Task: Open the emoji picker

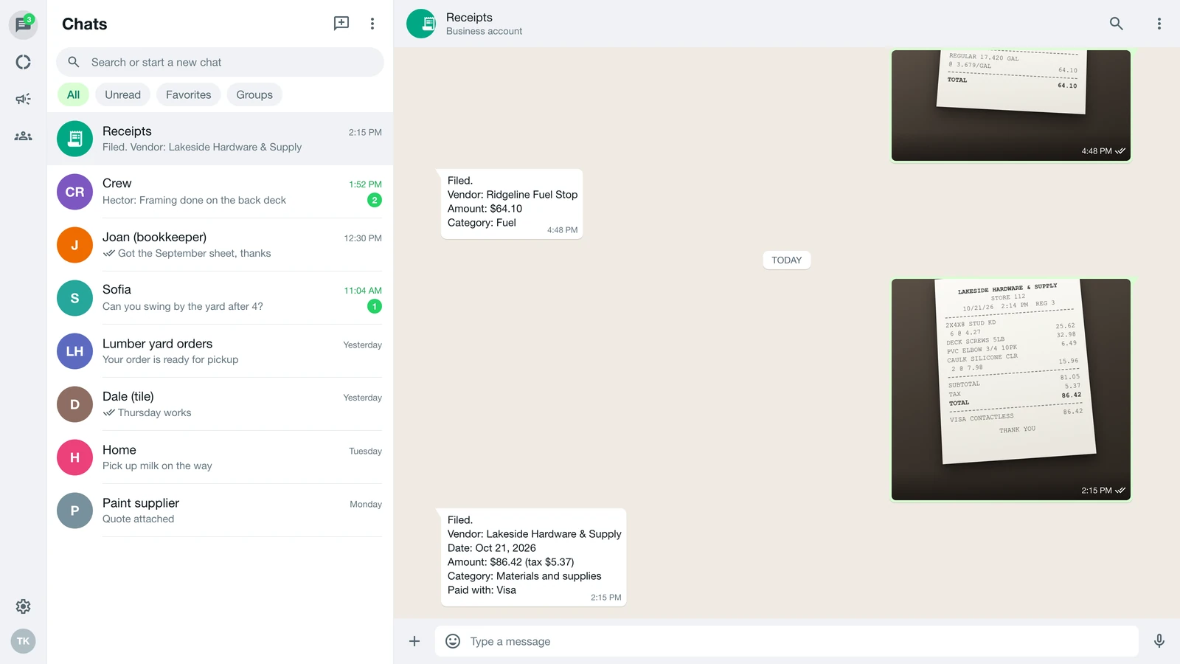Action: (x=453, y=641)
